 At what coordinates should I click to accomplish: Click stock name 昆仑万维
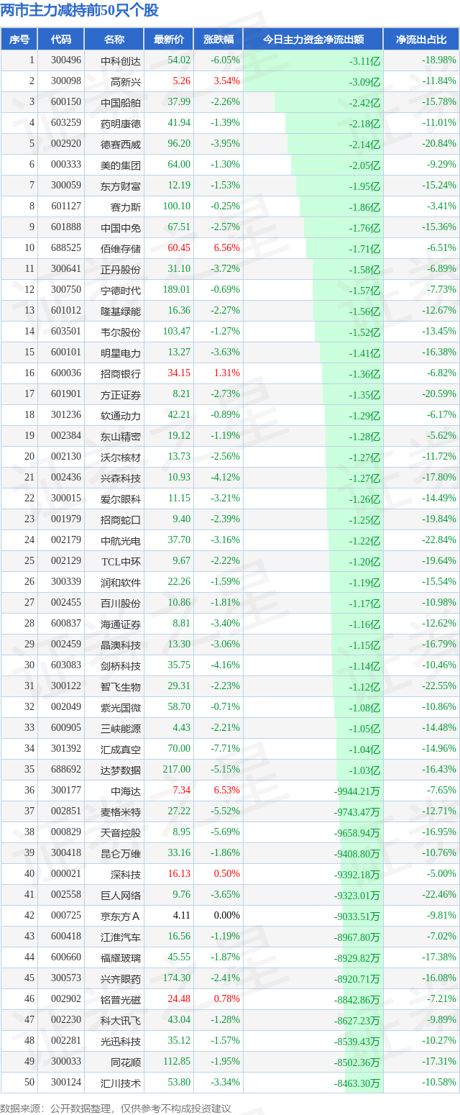pos(121,853)
